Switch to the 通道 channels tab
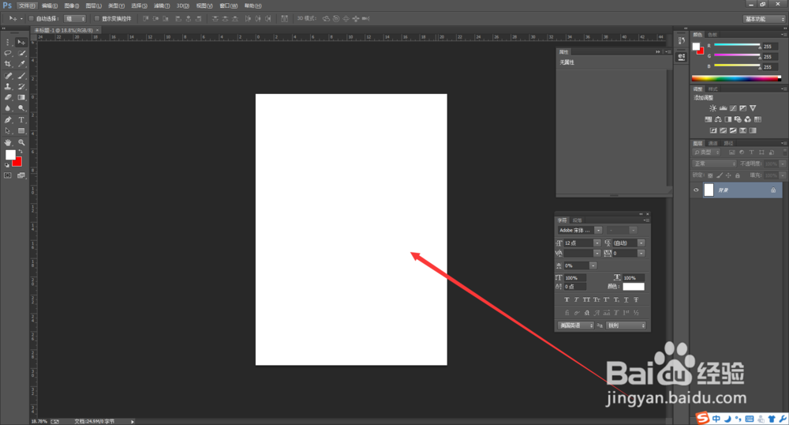This screenshot has width=789, height=425. [x=713, y=144]
